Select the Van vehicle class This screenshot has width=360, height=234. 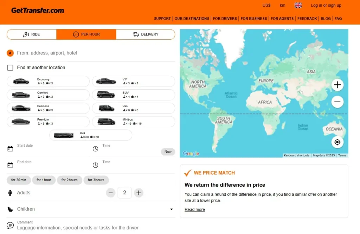click(x=133, y=108)
